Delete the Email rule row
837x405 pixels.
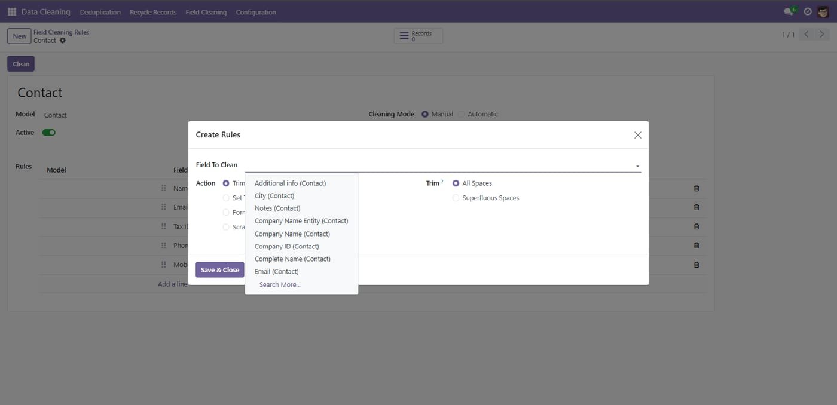[697, 207]
